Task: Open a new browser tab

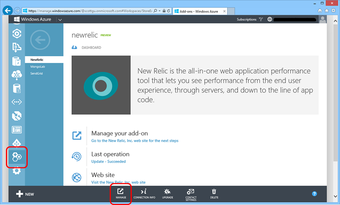Action: [x=231, y=11]
